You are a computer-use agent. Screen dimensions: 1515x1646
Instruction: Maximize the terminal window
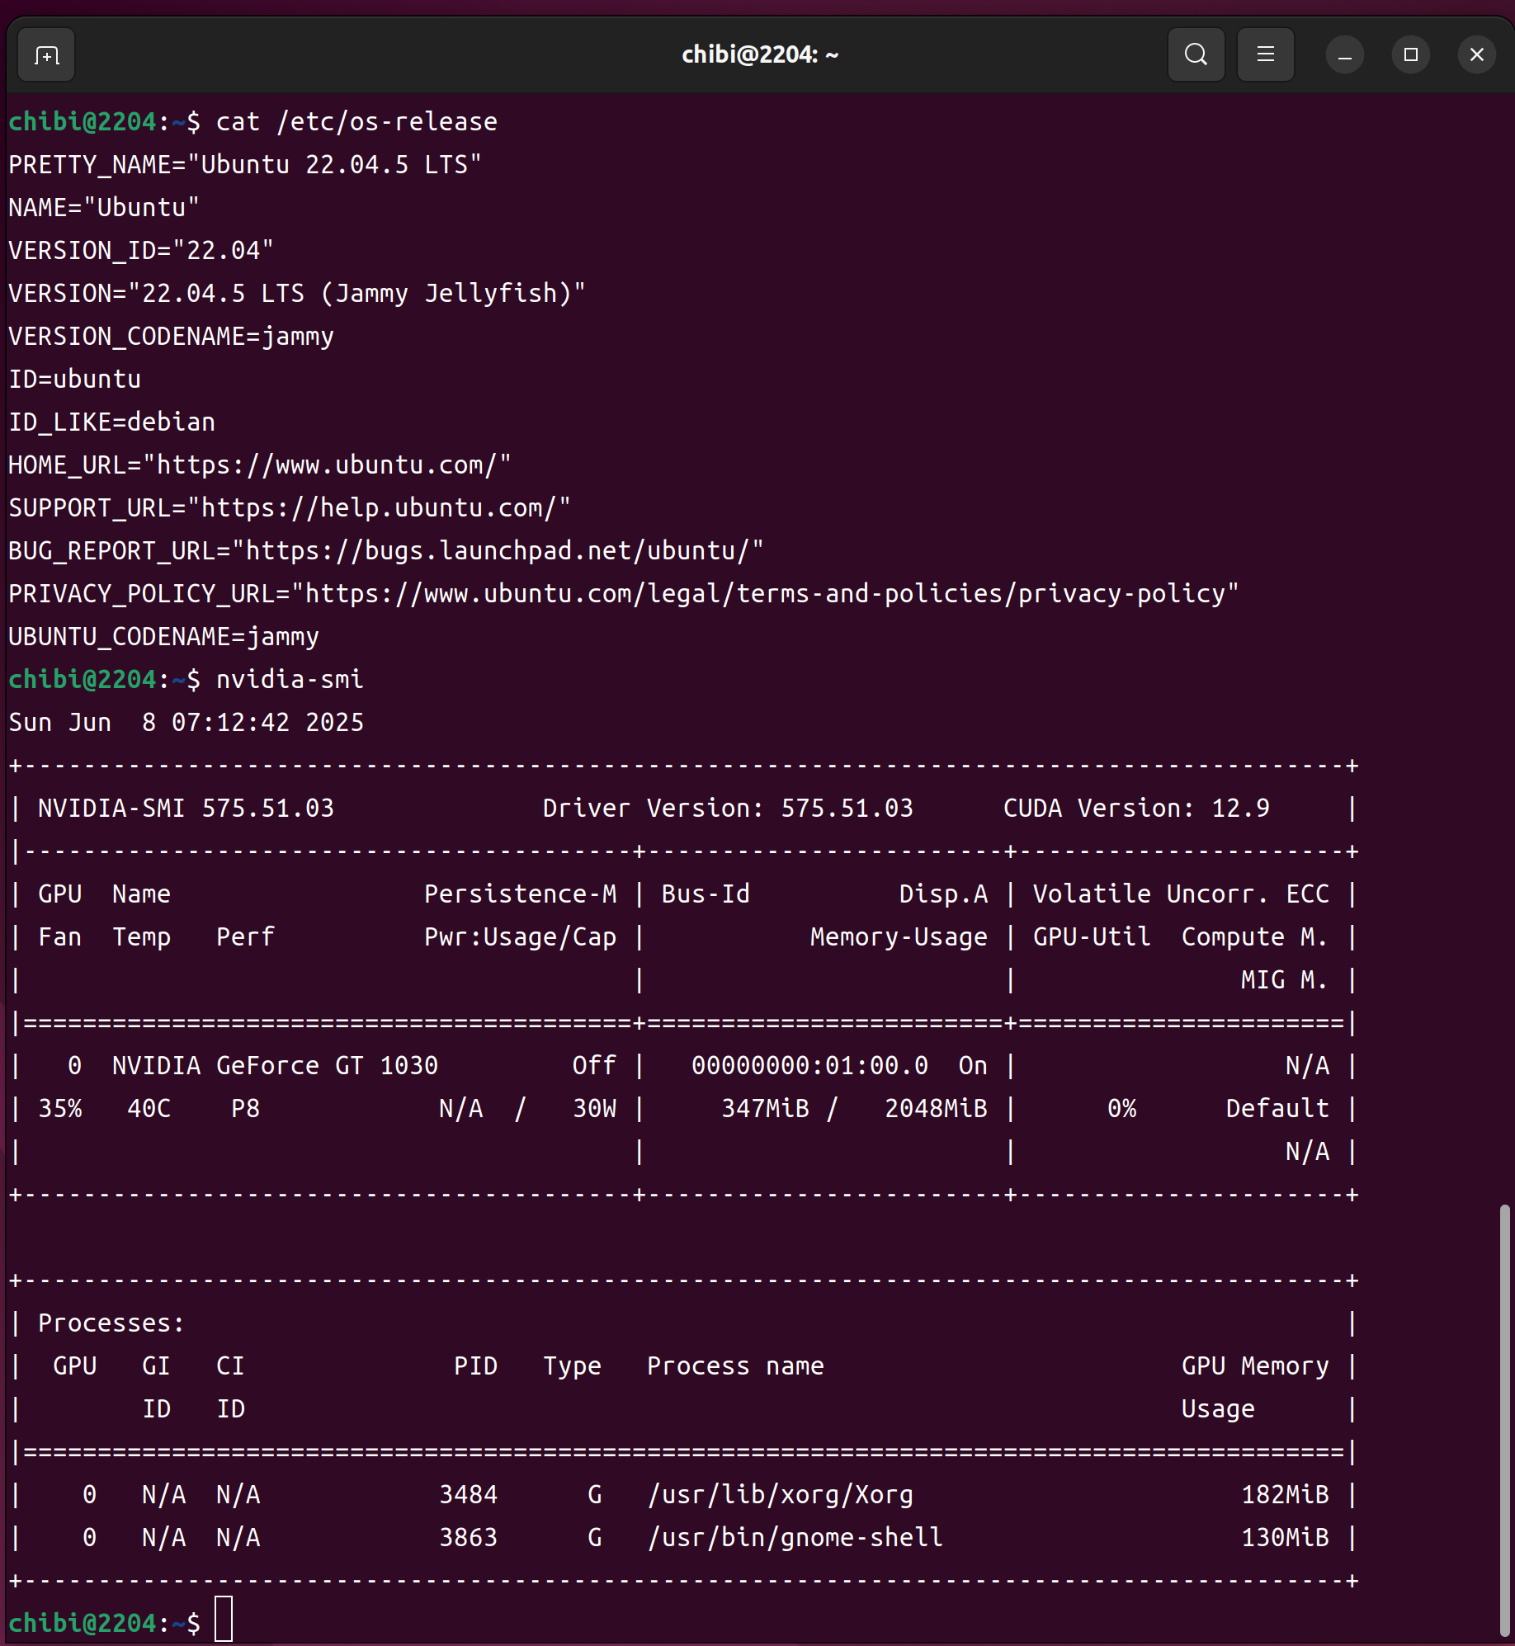1410,55
